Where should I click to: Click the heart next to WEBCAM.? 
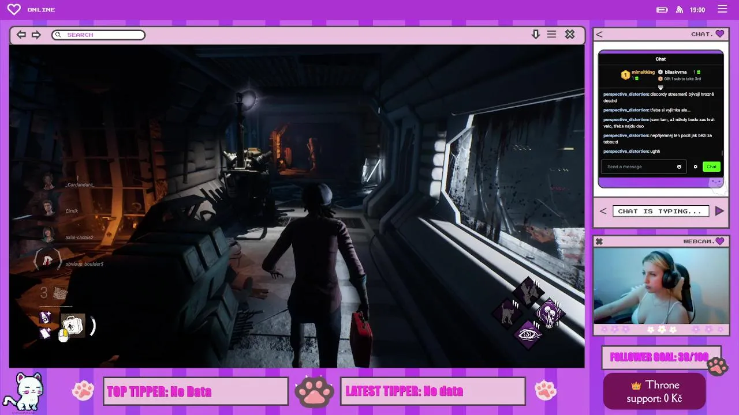coord(719,241)
